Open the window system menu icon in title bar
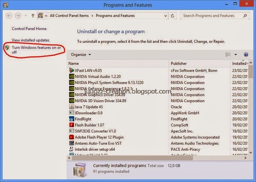 (5, 5)
